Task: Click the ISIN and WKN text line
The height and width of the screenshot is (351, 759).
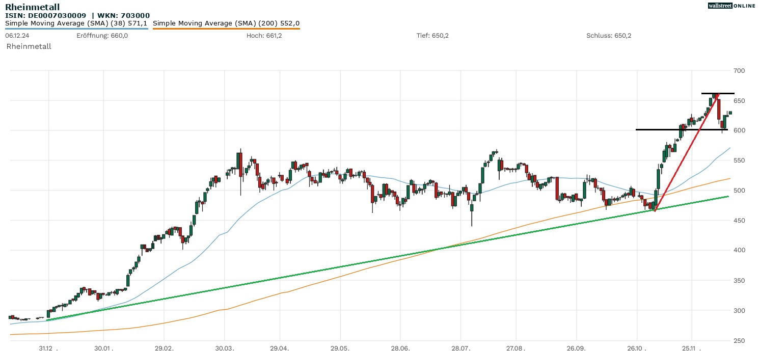Action: pyautogui.click(x=77, y=16)
